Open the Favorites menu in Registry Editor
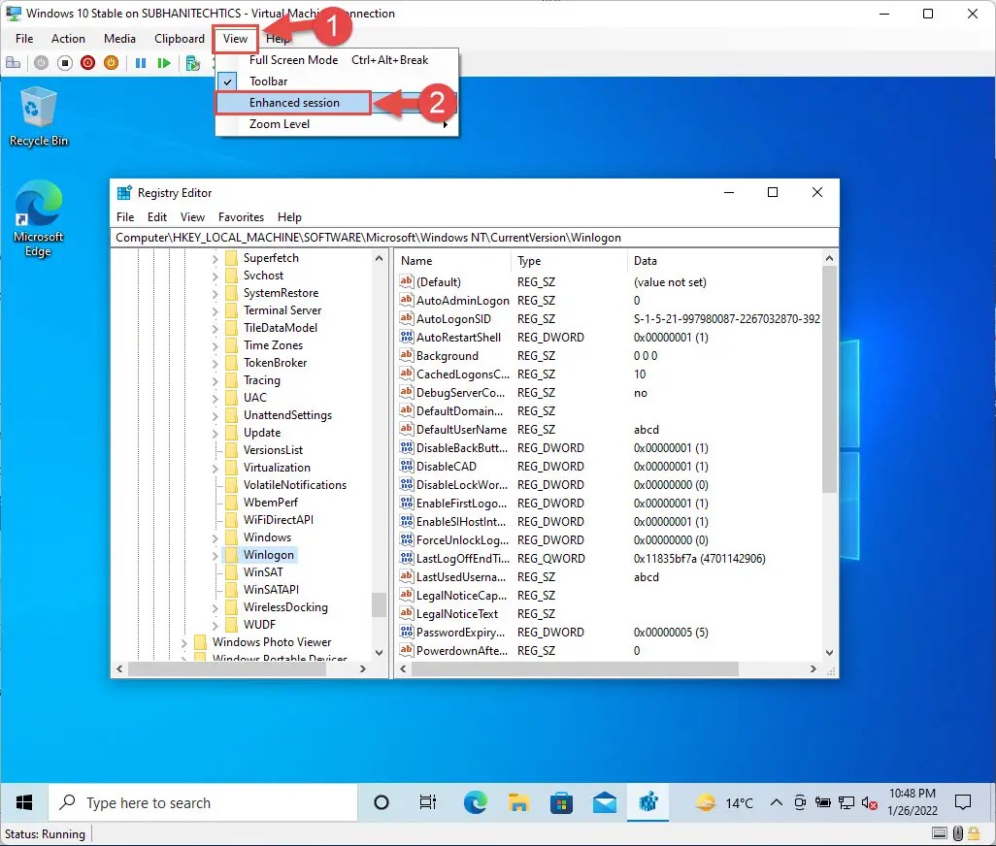 [x=241, y=217]
